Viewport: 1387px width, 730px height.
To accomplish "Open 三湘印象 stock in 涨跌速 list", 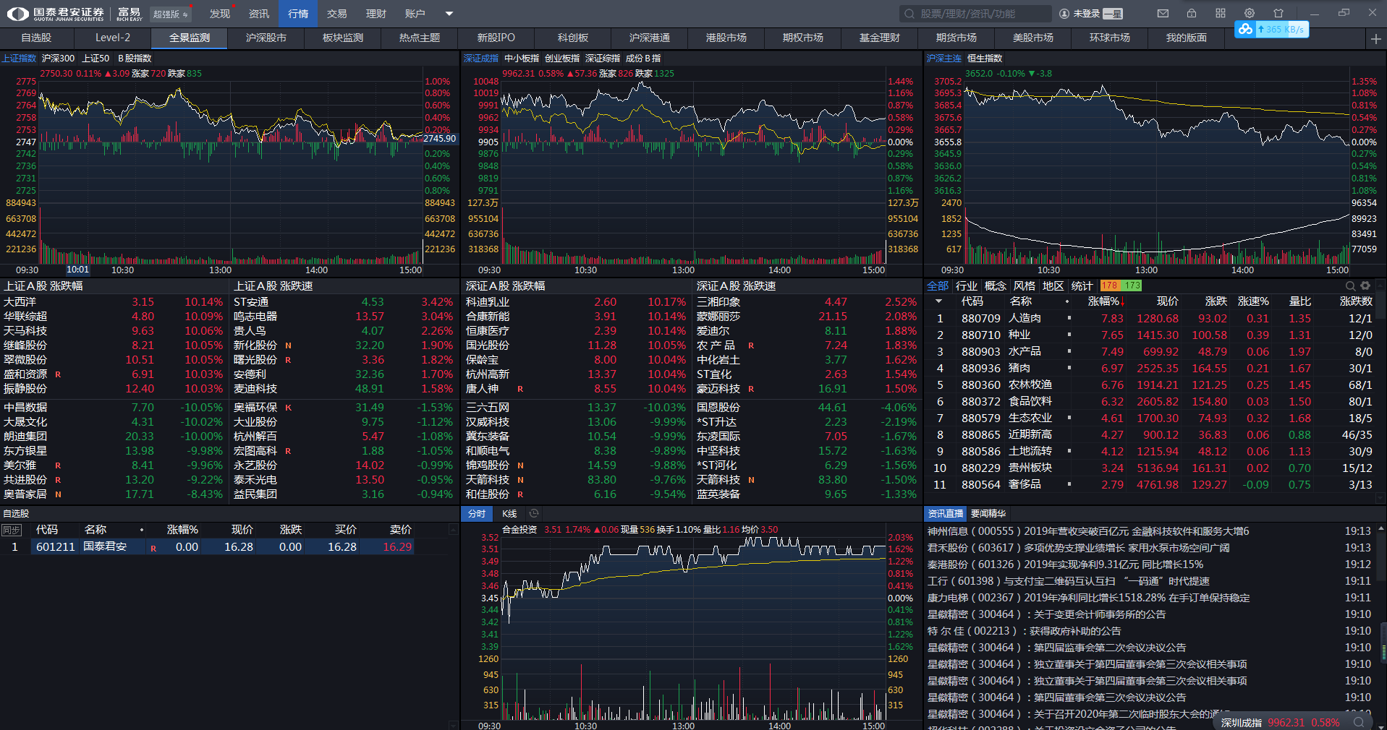I will 718,302.
